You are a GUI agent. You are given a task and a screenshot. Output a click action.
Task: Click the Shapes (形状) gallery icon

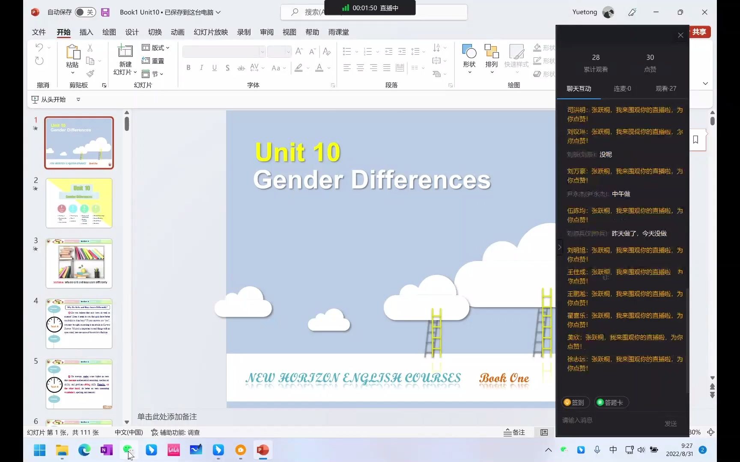pos(469,51)
